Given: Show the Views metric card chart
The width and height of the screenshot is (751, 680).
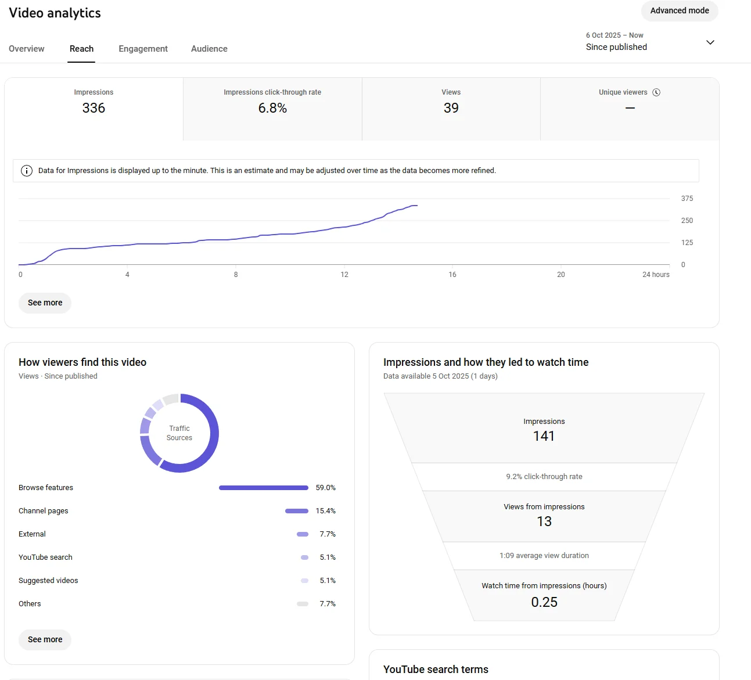Looking at the screenshot, I should pos(451,109).
